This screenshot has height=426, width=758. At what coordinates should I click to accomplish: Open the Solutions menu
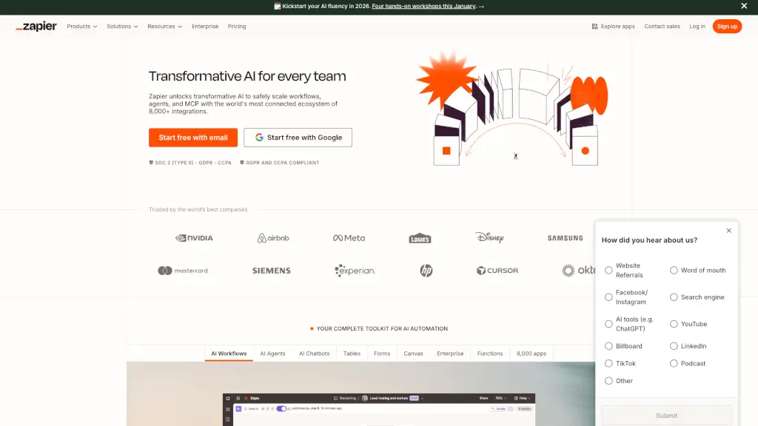[x=121, y=26]
